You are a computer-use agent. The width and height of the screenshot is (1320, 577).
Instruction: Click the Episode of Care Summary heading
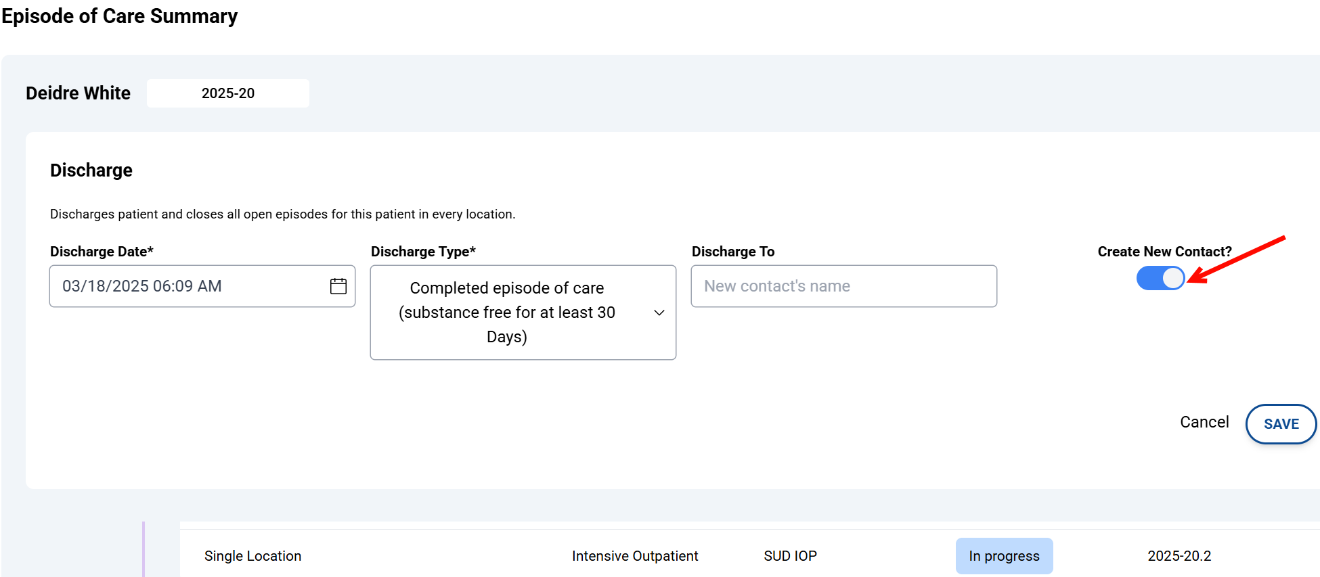pos(120,16)
